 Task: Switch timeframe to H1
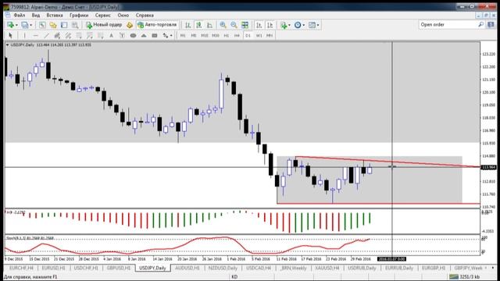point(227,35)
